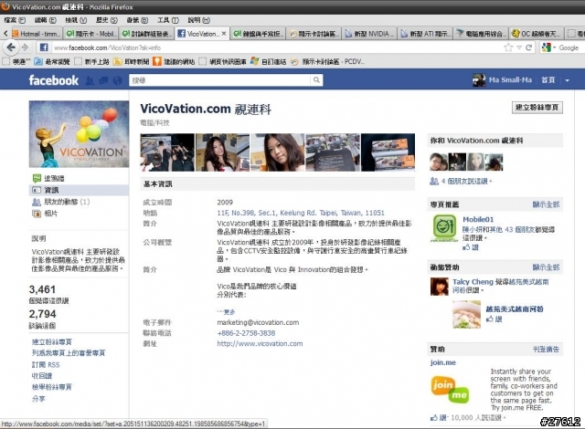Click the create fan page button at top right
Image resolution: width=585 pixels, height=429 pixels.
pos(537,108)
